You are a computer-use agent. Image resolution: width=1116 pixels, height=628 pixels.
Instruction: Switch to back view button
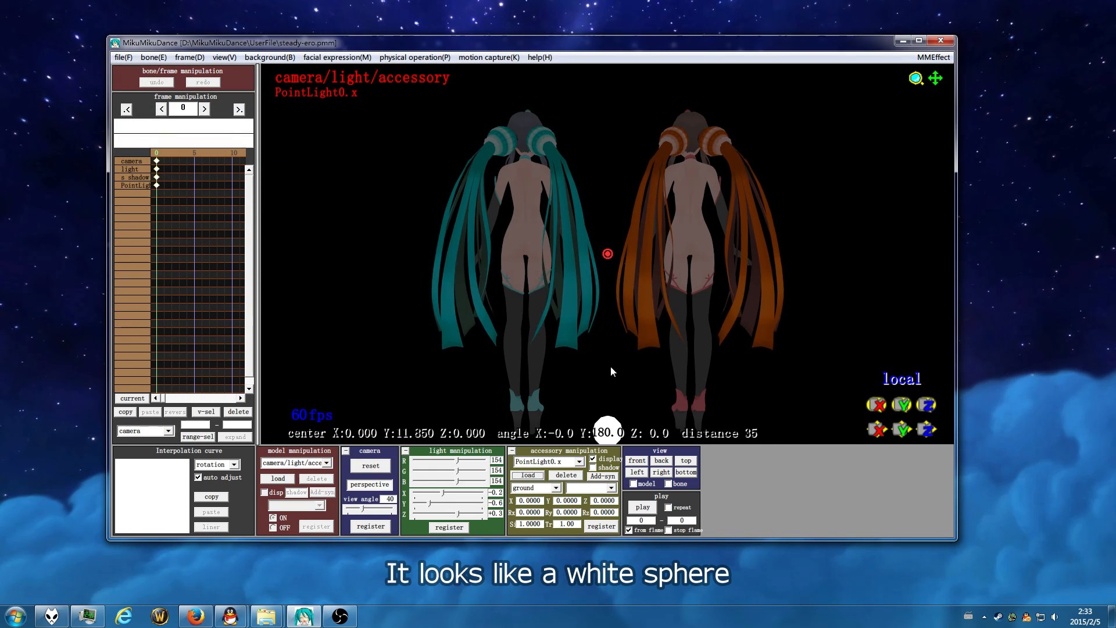pyautogui.click(x=661, y=461)
